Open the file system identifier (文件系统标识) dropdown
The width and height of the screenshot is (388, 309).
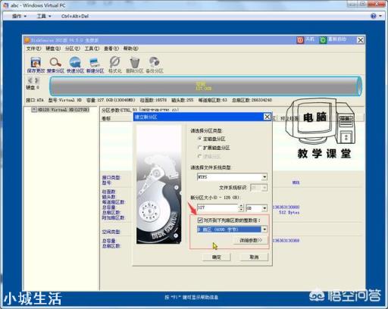[264, 188]
